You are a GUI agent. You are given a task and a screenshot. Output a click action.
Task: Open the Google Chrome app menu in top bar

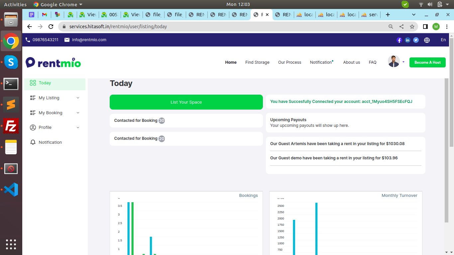pyautogui.click(x=58, y=4)
